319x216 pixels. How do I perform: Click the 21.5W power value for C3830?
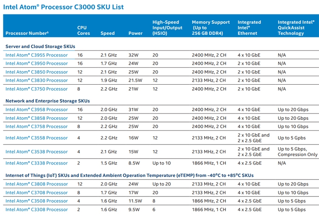(135, 80)
